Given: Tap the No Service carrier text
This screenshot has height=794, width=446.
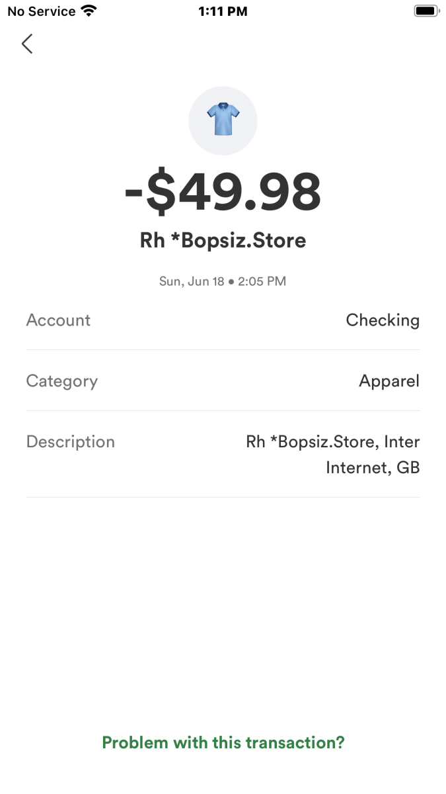Looking at the screenshot, I should tap(41, 11).
